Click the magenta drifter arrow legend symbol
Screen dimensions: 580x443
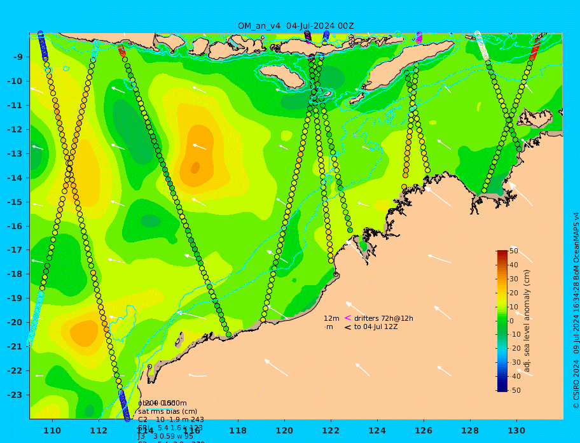(347, 318)
